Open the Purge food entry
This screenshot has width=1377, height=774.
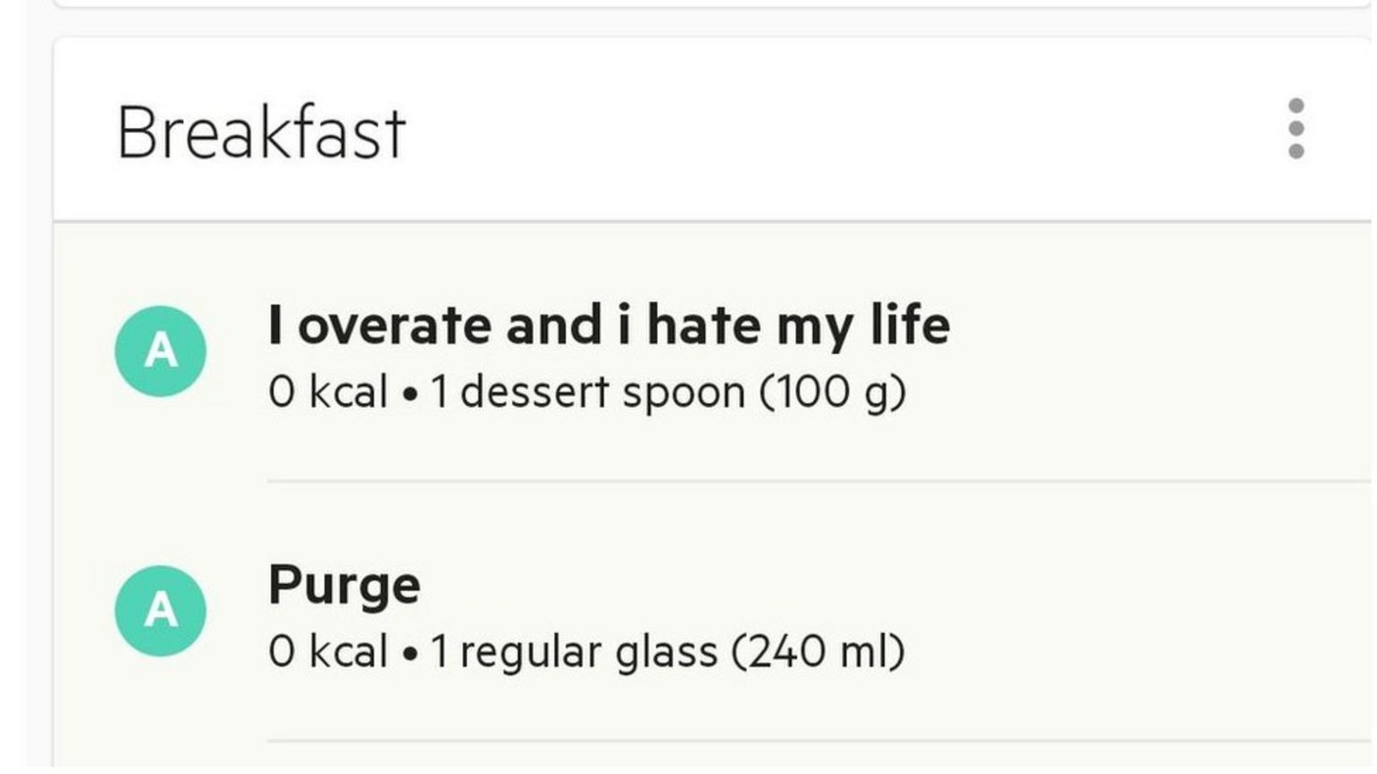click(344, 585)
